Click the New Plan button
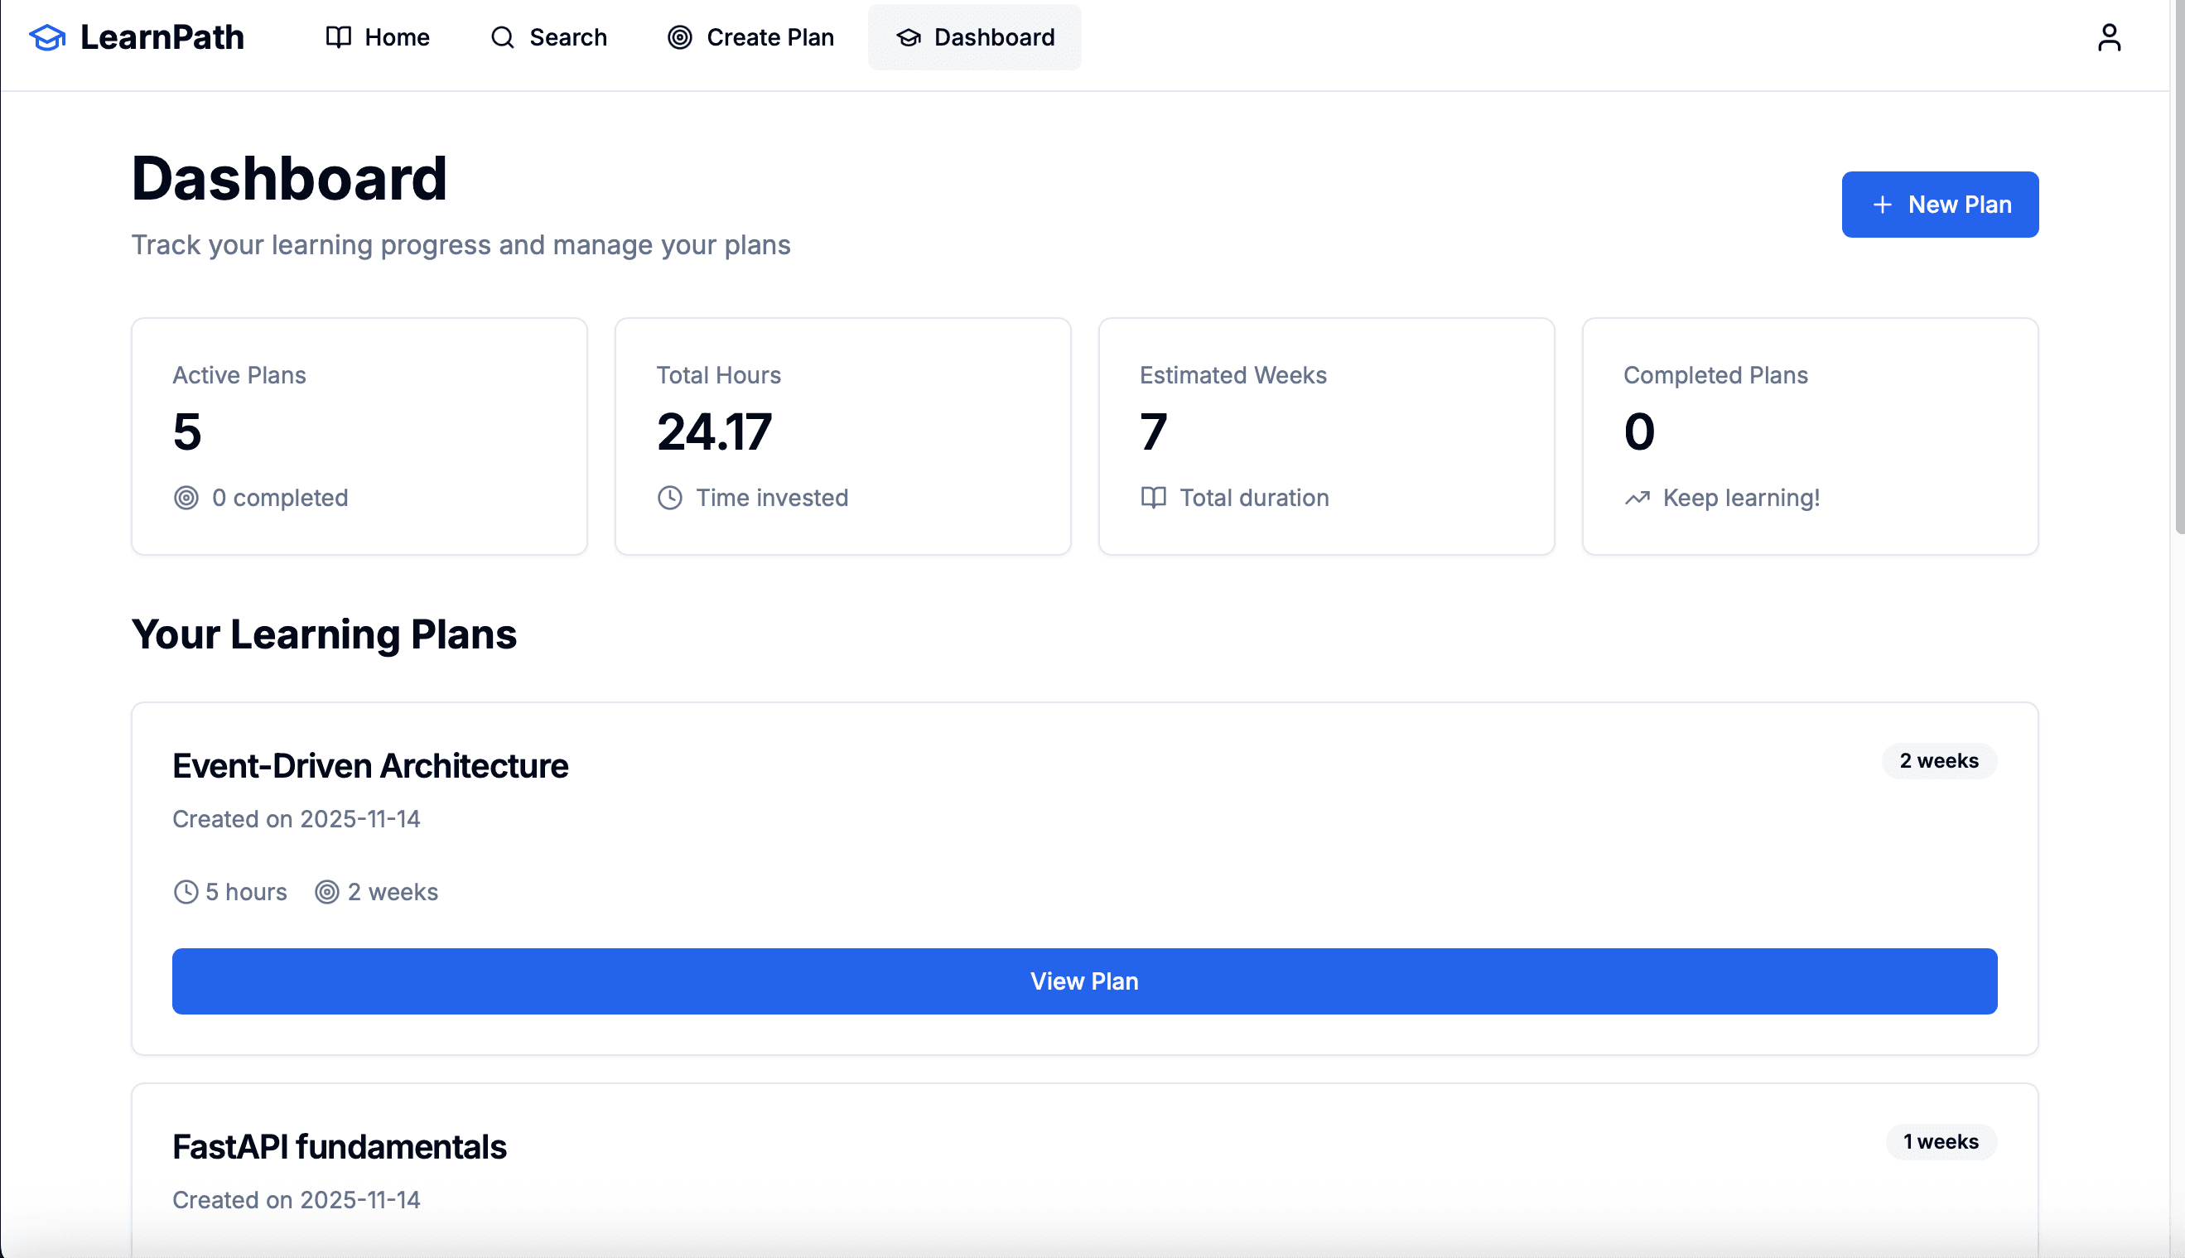The height and width of the screenshot is (1258, 2185). tap(1940, 204)
